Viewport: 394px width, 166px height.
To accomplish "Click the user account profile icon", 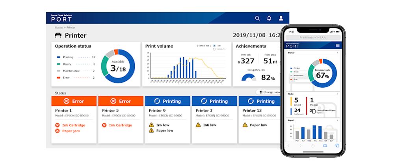I will pos(281,18).
